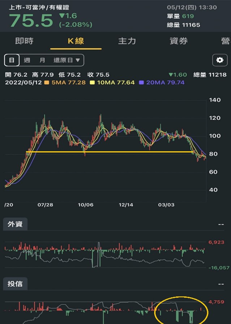This screenshot has height=324, width=231.
Task: Tap the large 75.5 current price
Action: pos(31,21)
